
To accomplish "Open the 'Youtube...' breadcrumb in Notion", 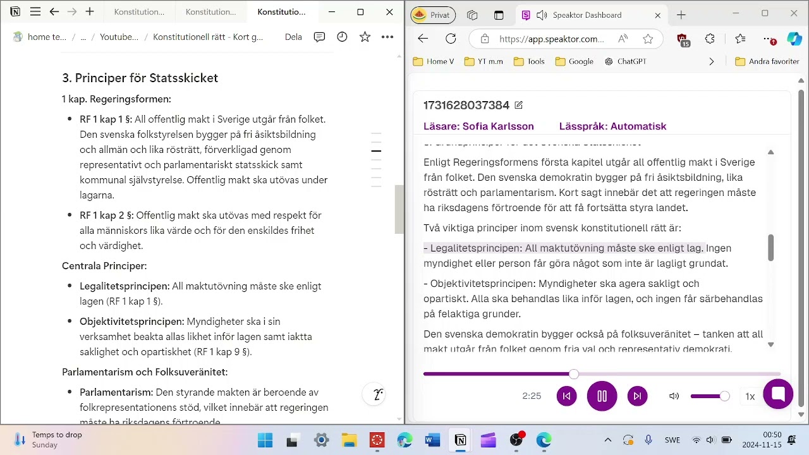I will pos(119,37).
